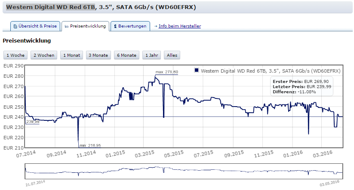354x190 pixels.
Task: Click the product title Western Digital WD Red 6TB
Action: pyautogui.click(x=50, y=7)
